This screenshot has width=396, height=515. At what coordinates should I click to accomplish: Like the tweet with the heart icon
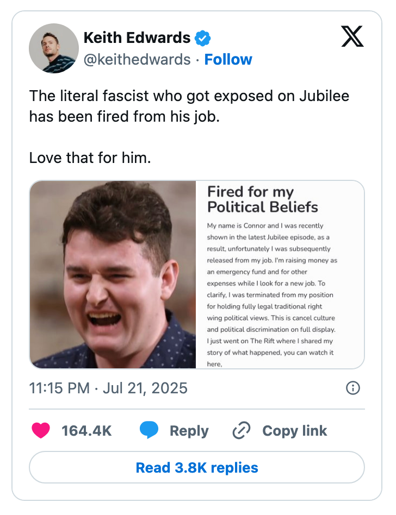[41, 431]
